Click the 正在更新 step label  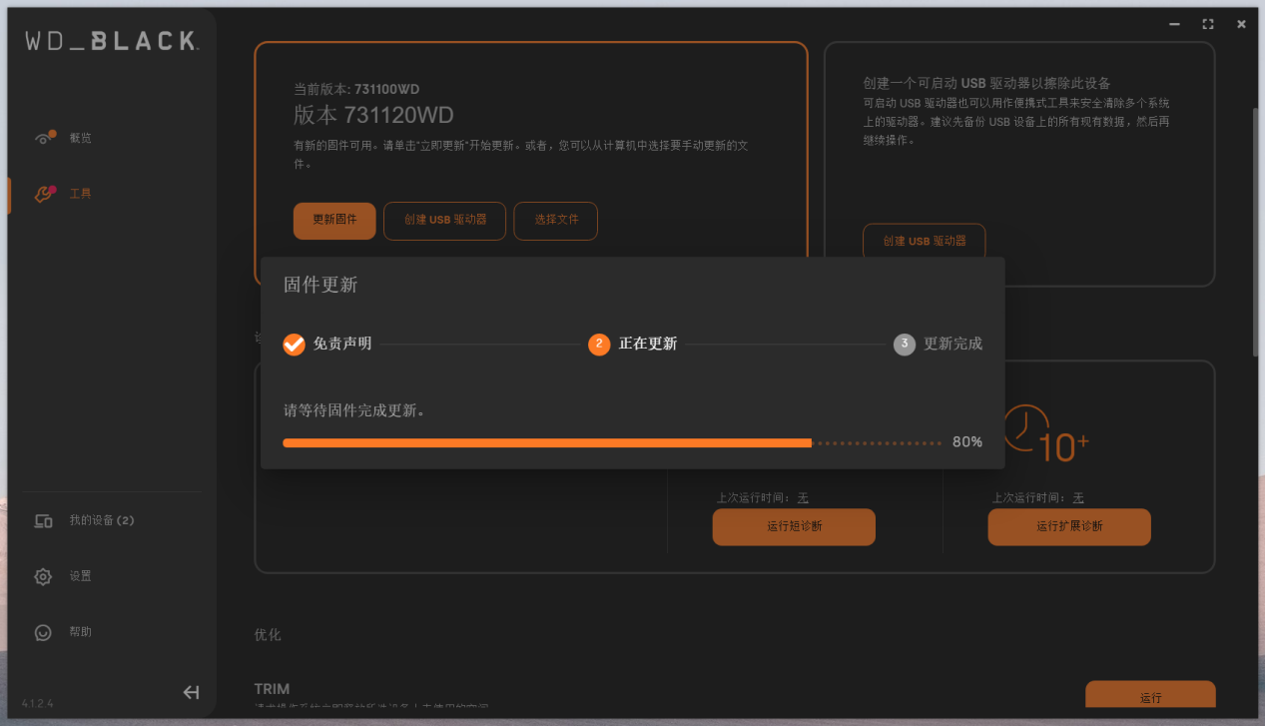click(648, 344)
